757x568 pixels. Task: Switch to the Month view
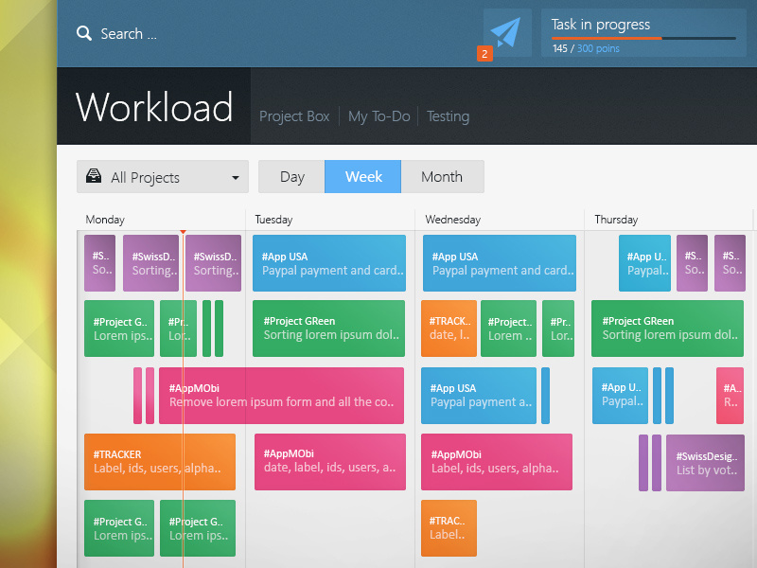(442, 177)
